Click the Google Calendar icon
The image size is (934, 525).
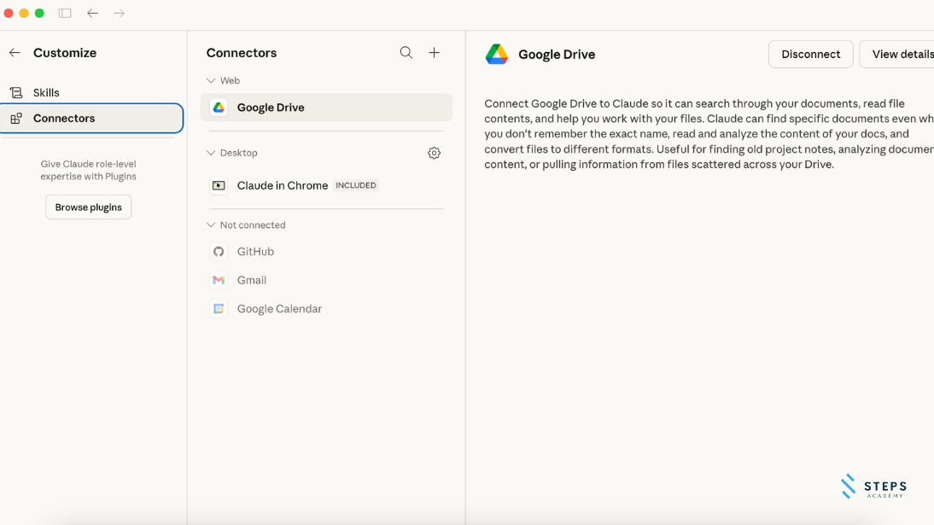coord(219,309)
